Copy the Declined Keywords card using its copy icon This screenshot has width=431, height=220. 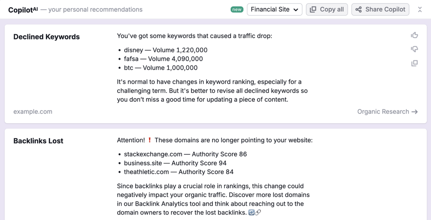click(x=414, y=63)
